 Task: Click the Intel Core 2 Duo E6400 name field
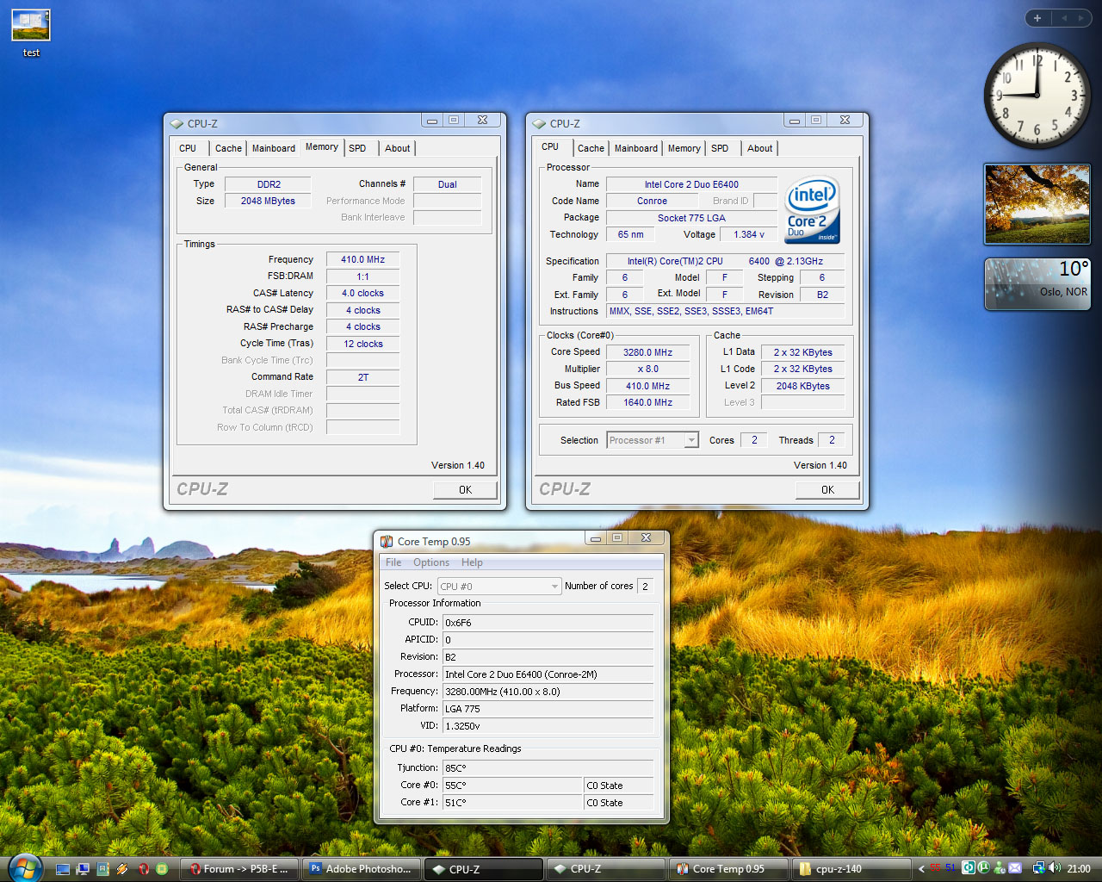pyautogui.click(x=691, y=184)
